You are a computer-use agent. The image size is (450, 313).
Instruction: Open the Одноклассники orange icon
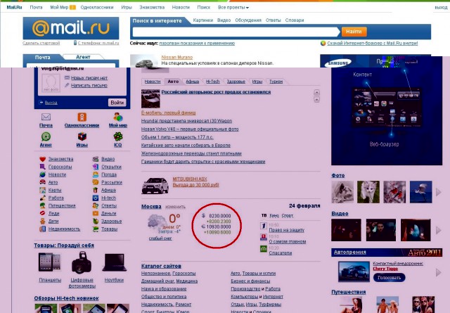tap(82, 117)
